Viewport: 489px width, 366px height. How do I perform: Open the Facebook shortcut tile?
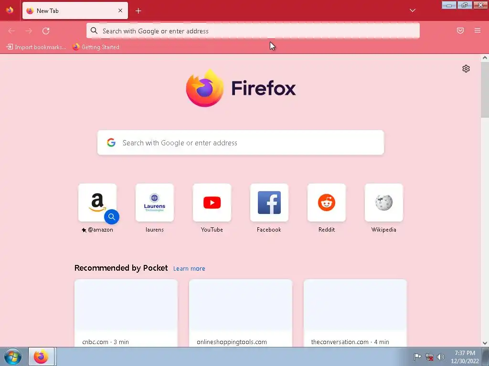click(x=269, y=203)
